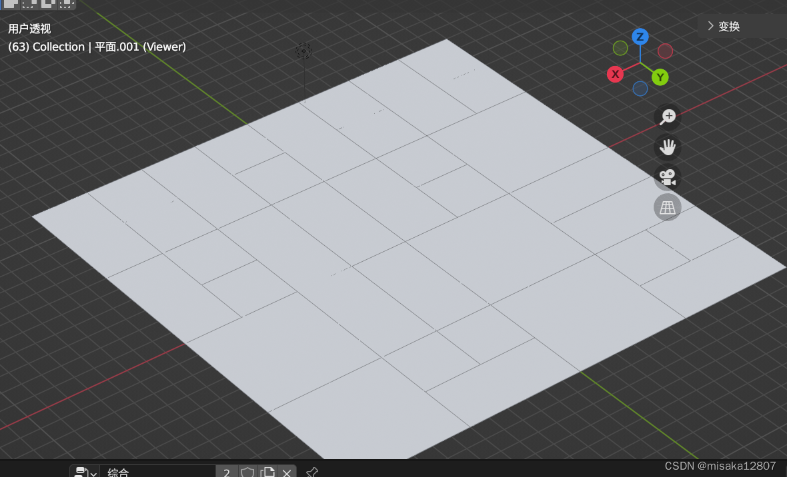The height and width of the screenshot is (477, 787).
Task: Snap view to faded green negative Y circle
Action: click(x=620, y=48)
